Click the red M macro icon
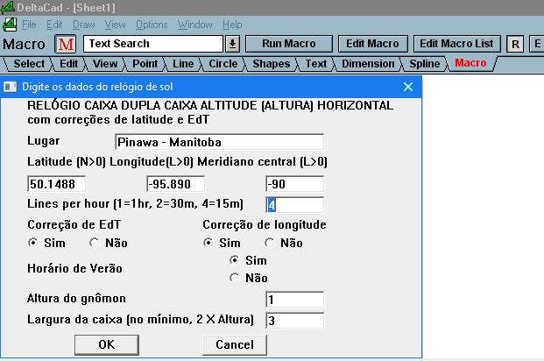The width and height of the screenshot is (544, 361). pos(66,44)
